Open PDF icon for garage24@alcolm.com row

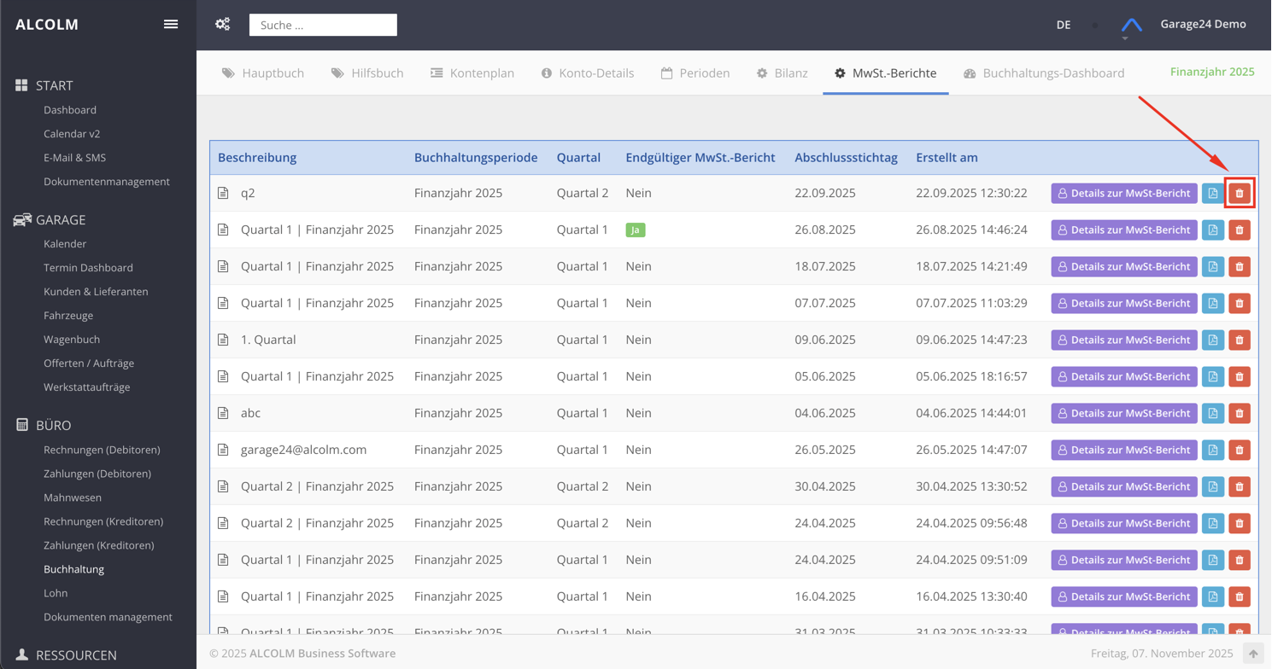click(x=1212, y=451)
